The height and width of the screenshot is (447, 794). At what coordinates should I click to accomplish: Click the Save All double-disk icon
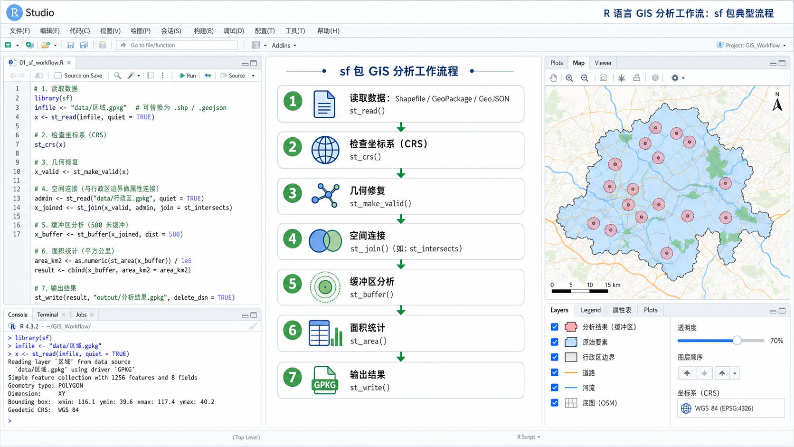click(x=84, y=45)
